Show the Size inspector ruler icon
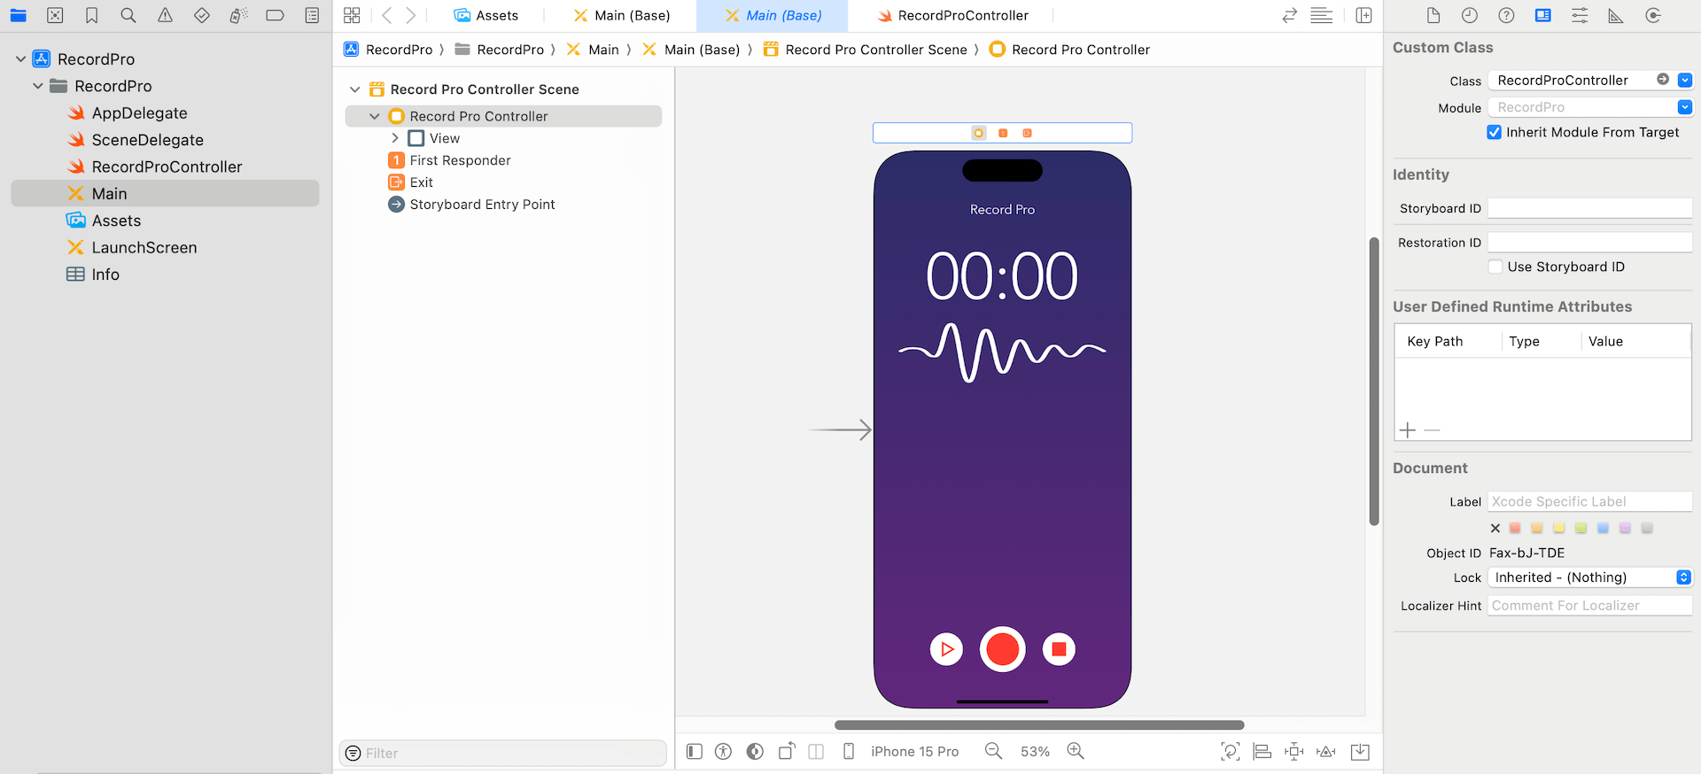Screen dimensions: 1701x774 pyautogui.click(x=1616, y=15)
